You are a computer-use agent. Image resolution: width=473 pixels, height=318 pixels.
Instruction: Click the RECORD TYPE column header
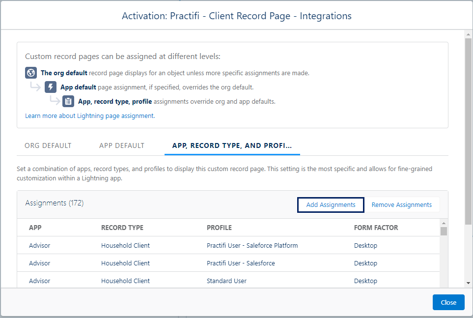point(122,228)
